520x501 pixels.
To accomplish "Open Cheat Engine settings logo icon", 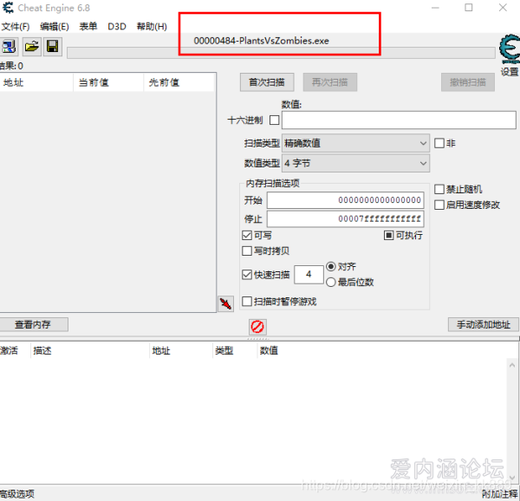I will [510, 49].
